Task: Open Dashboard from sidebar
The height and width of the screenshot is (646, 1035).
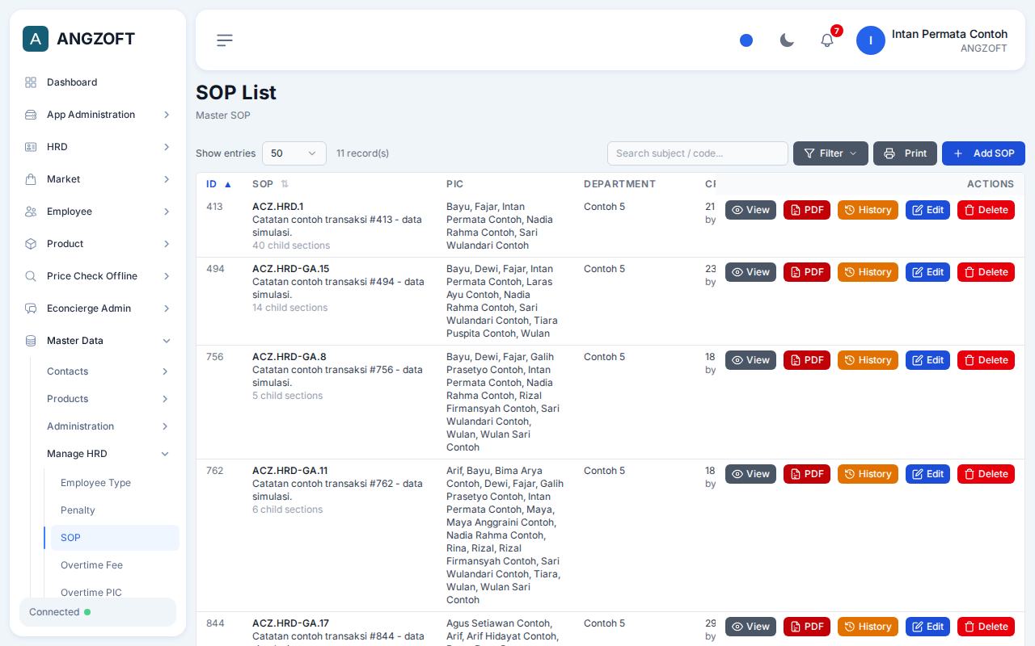Action: 98,82
